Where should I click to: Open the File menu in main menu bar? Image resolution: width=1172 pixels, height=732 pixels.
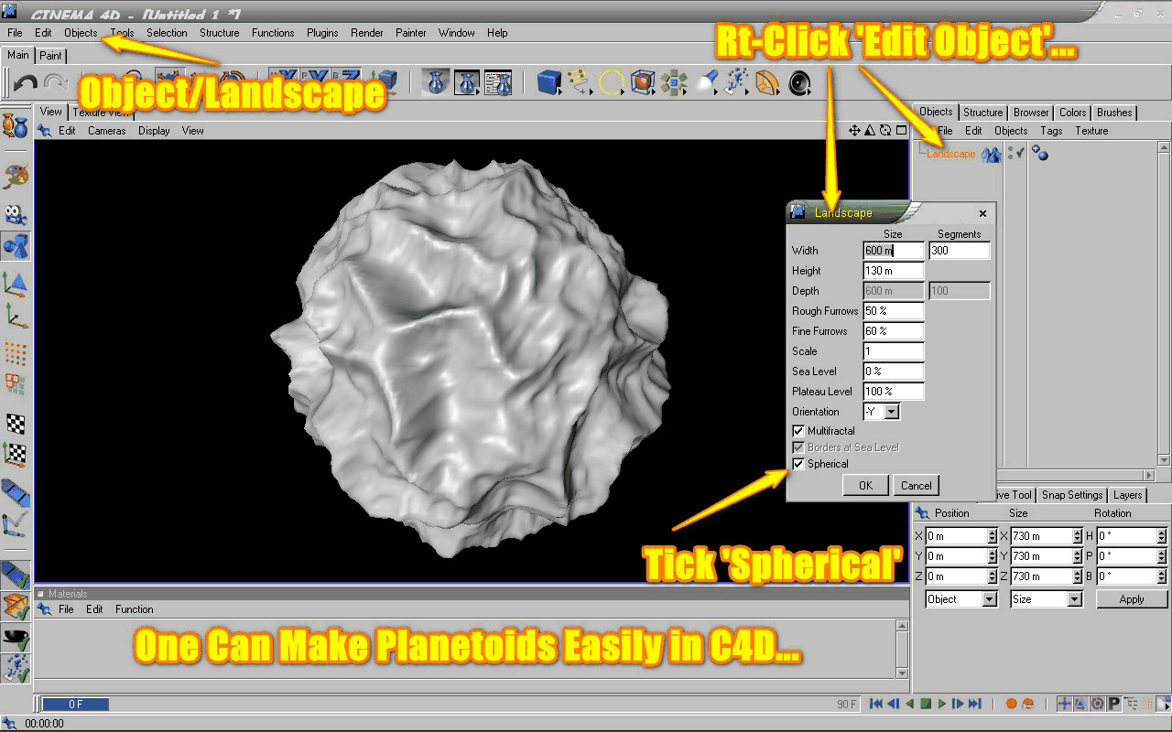(15, 33)
